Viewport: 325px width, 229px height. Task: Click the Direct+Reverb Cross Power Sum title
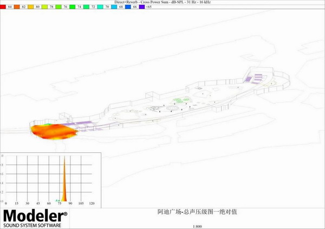click(x=162, y=3)
